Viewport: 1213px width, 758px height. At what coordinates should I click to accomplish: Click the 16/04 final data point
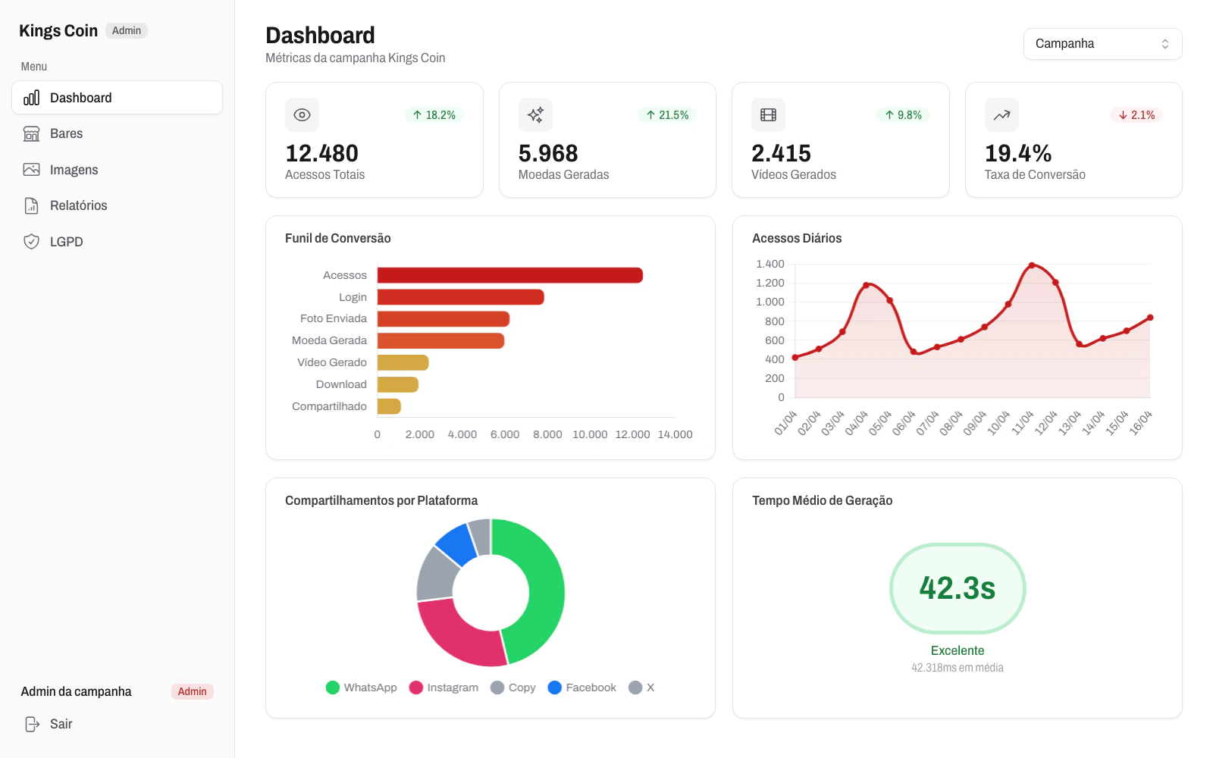click(x=1150, y=318)
